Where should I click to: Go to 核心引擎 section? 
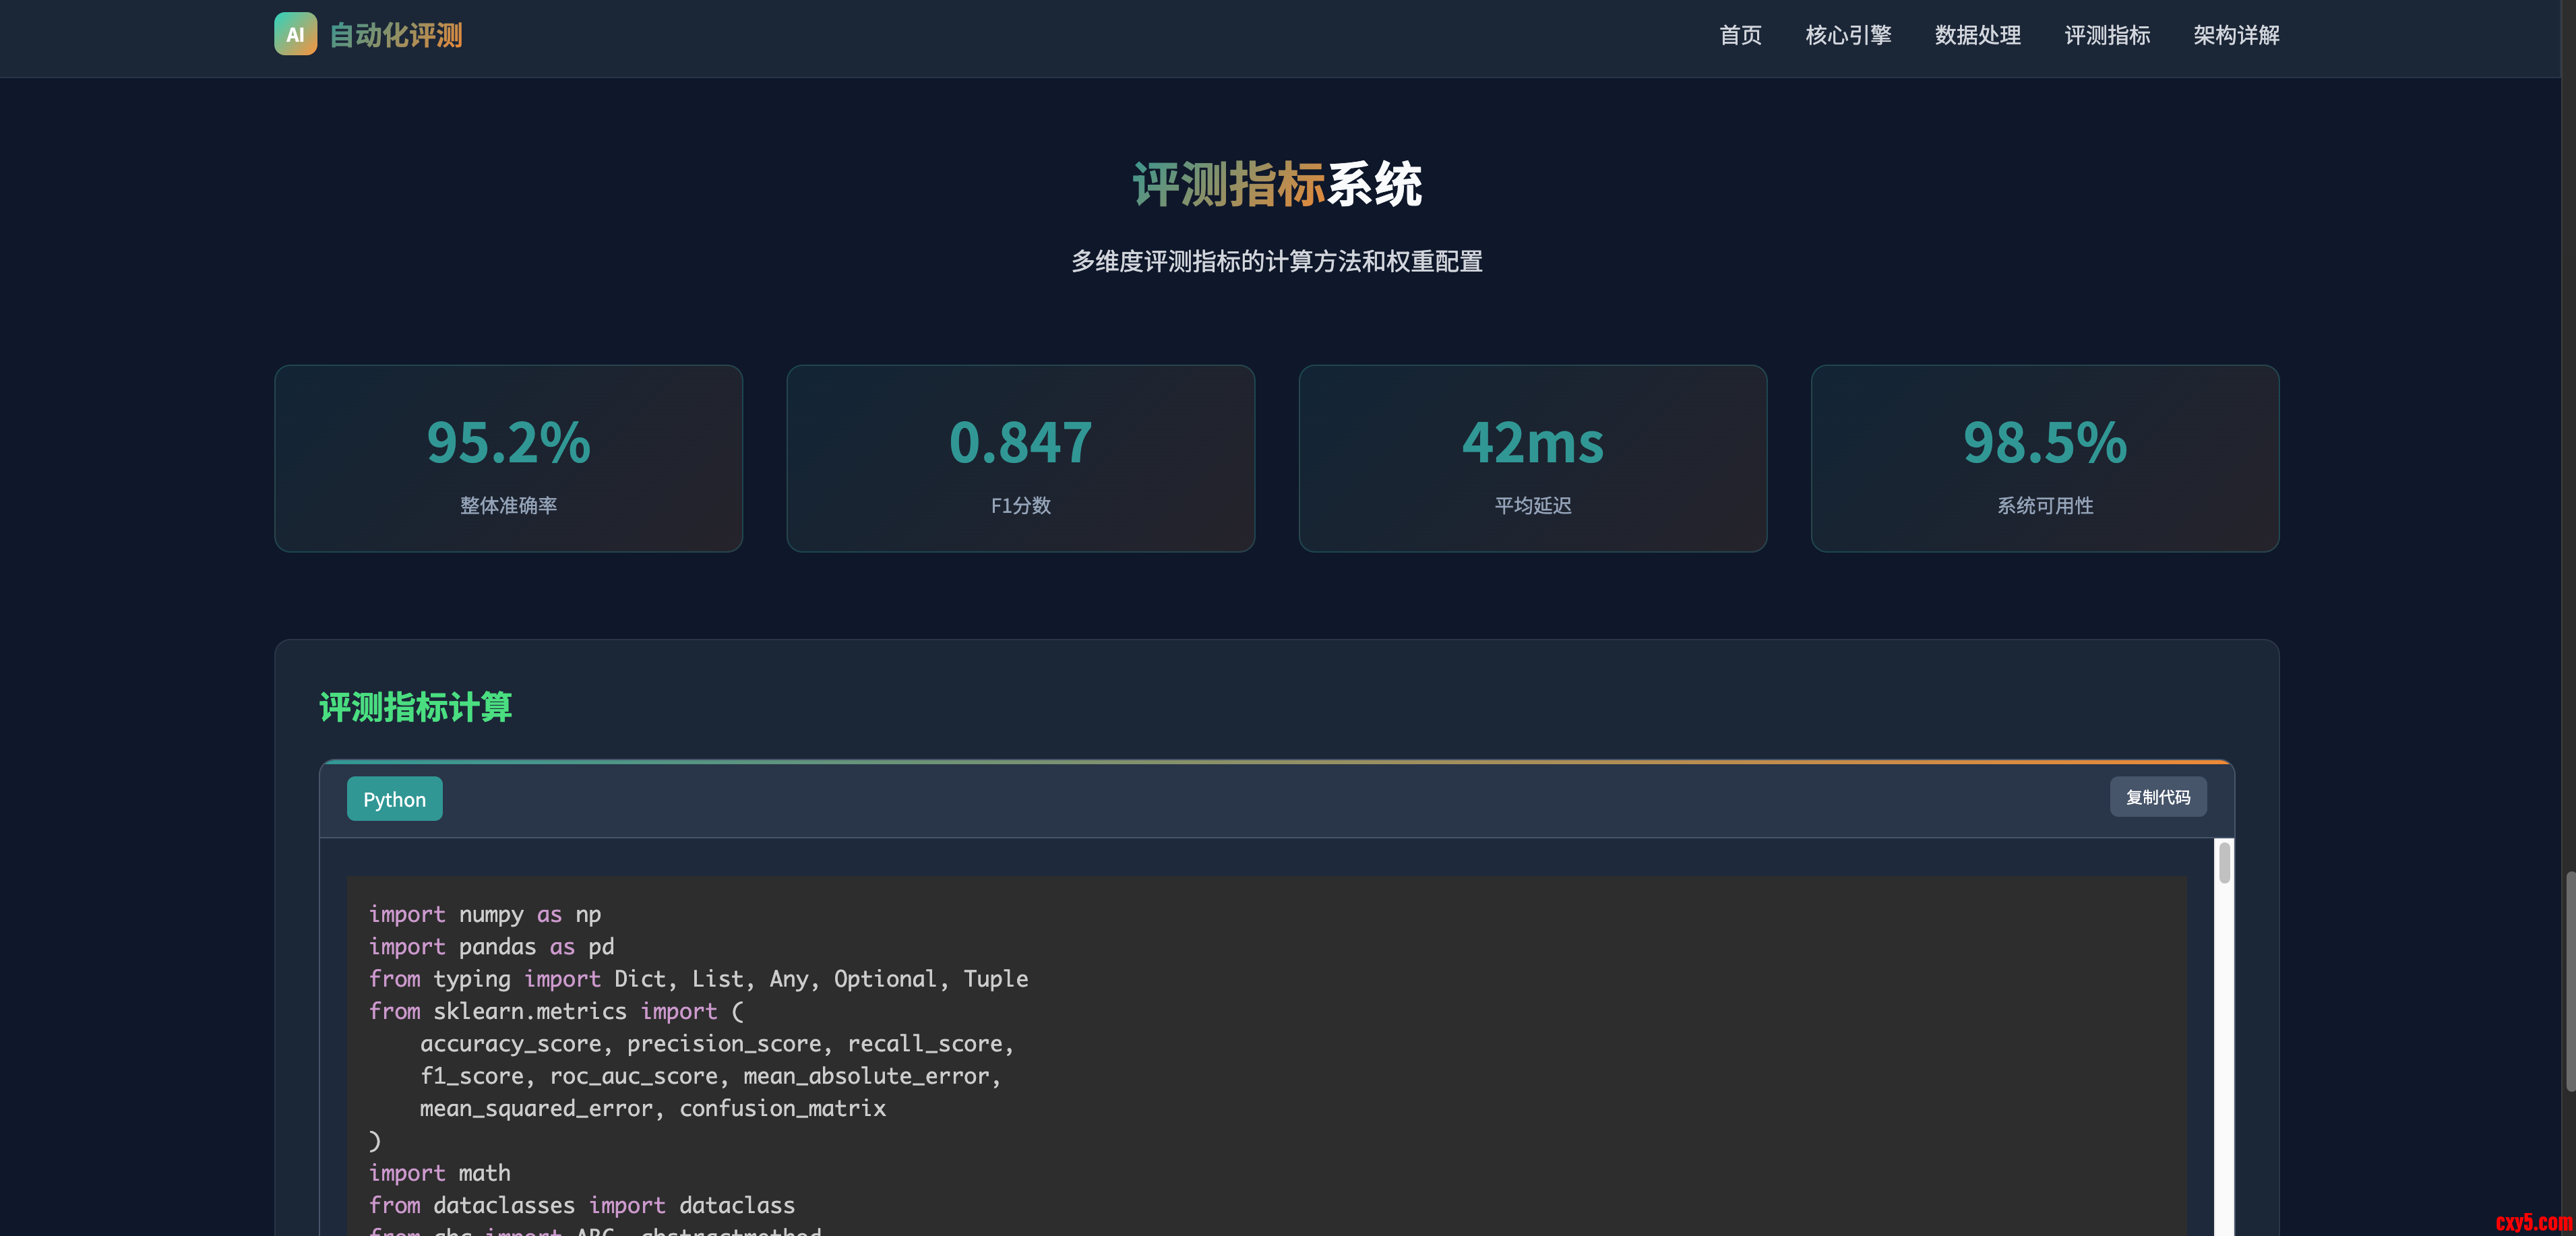tap(1848, 36)
